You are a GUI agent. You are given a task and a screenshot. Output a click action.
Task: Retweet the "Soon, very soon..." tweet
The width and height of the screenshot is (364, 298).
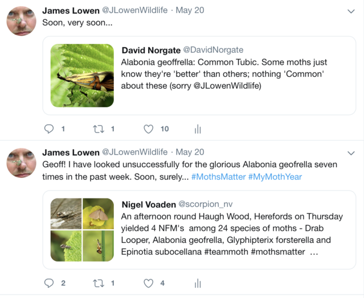[98, 129]
